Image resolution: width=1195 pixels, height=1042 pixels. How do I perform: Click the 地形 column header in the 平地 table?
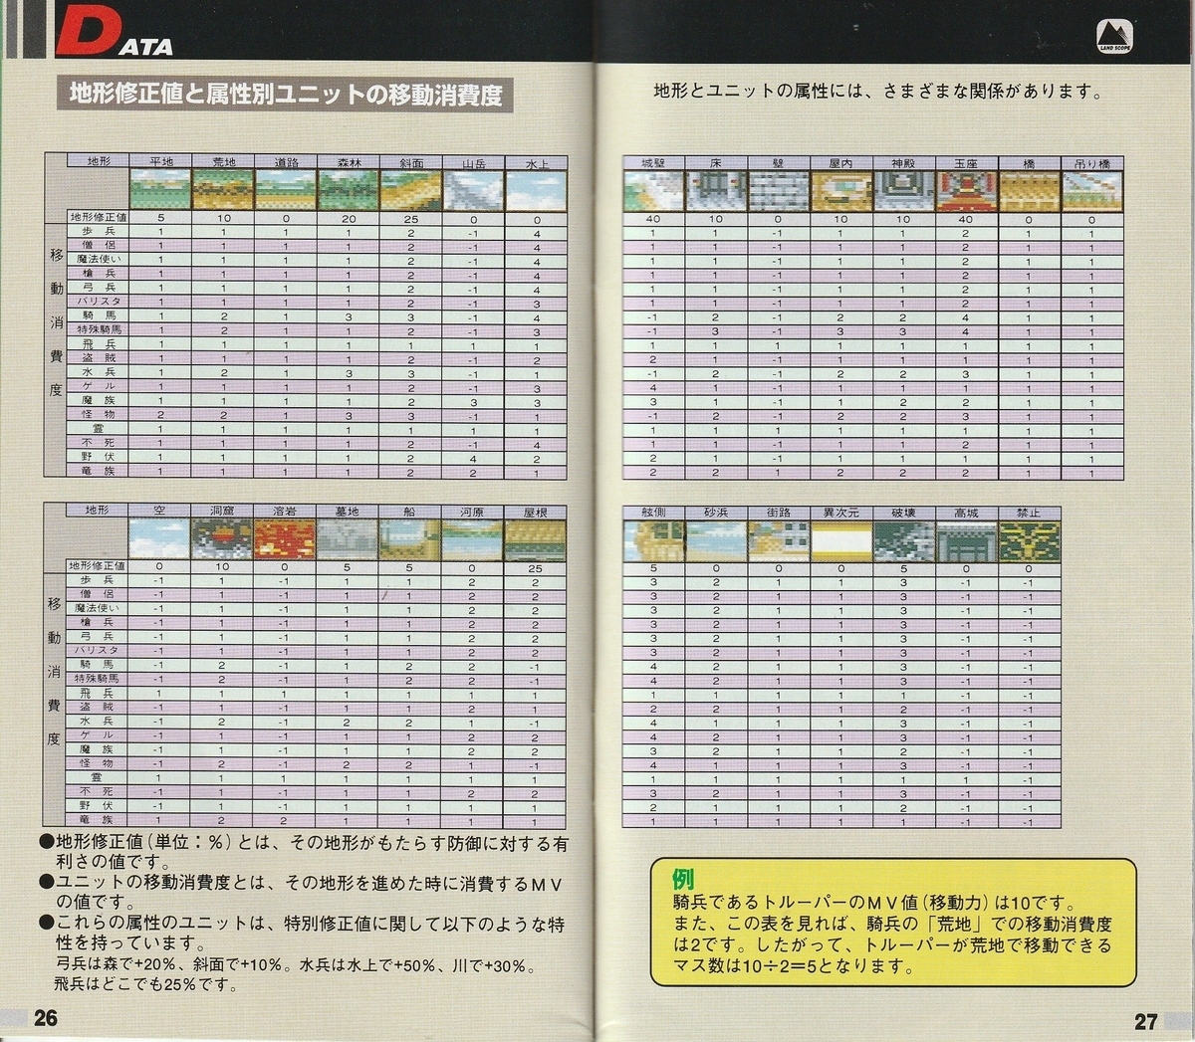point(98,160)
